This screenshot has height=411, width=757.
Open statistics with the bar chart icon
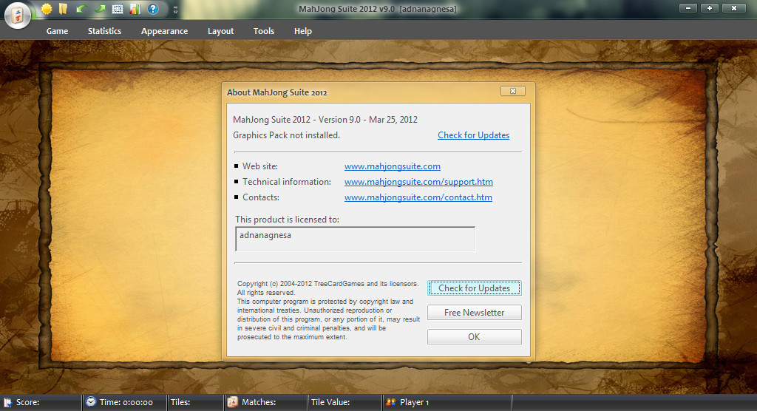pyautogui.click(x=135, y=9)
